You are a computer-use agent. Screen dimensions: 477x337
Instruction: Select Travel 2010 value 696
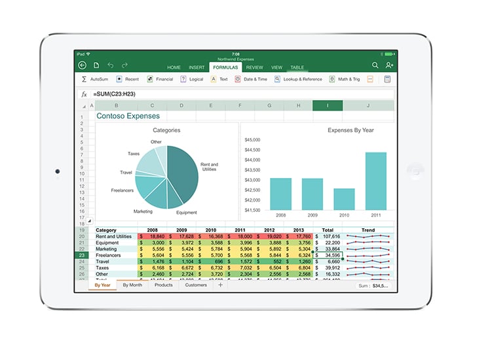click(x=211, y=262)
